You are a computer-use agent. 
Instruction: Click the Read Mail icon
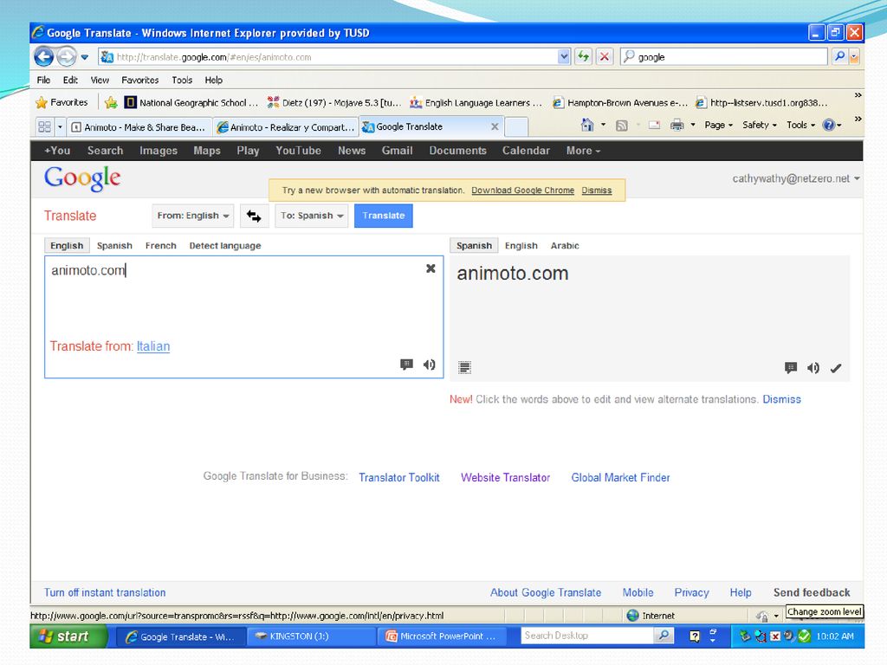click(654, 126)
